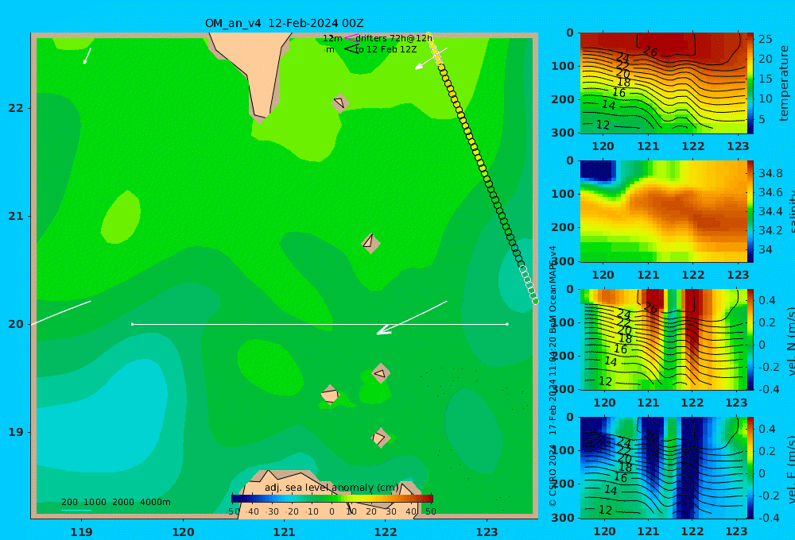This screenshot has width=795, height=540.
Task: Click the '26' contour label in the temperature panel
Action: [650, 51]
